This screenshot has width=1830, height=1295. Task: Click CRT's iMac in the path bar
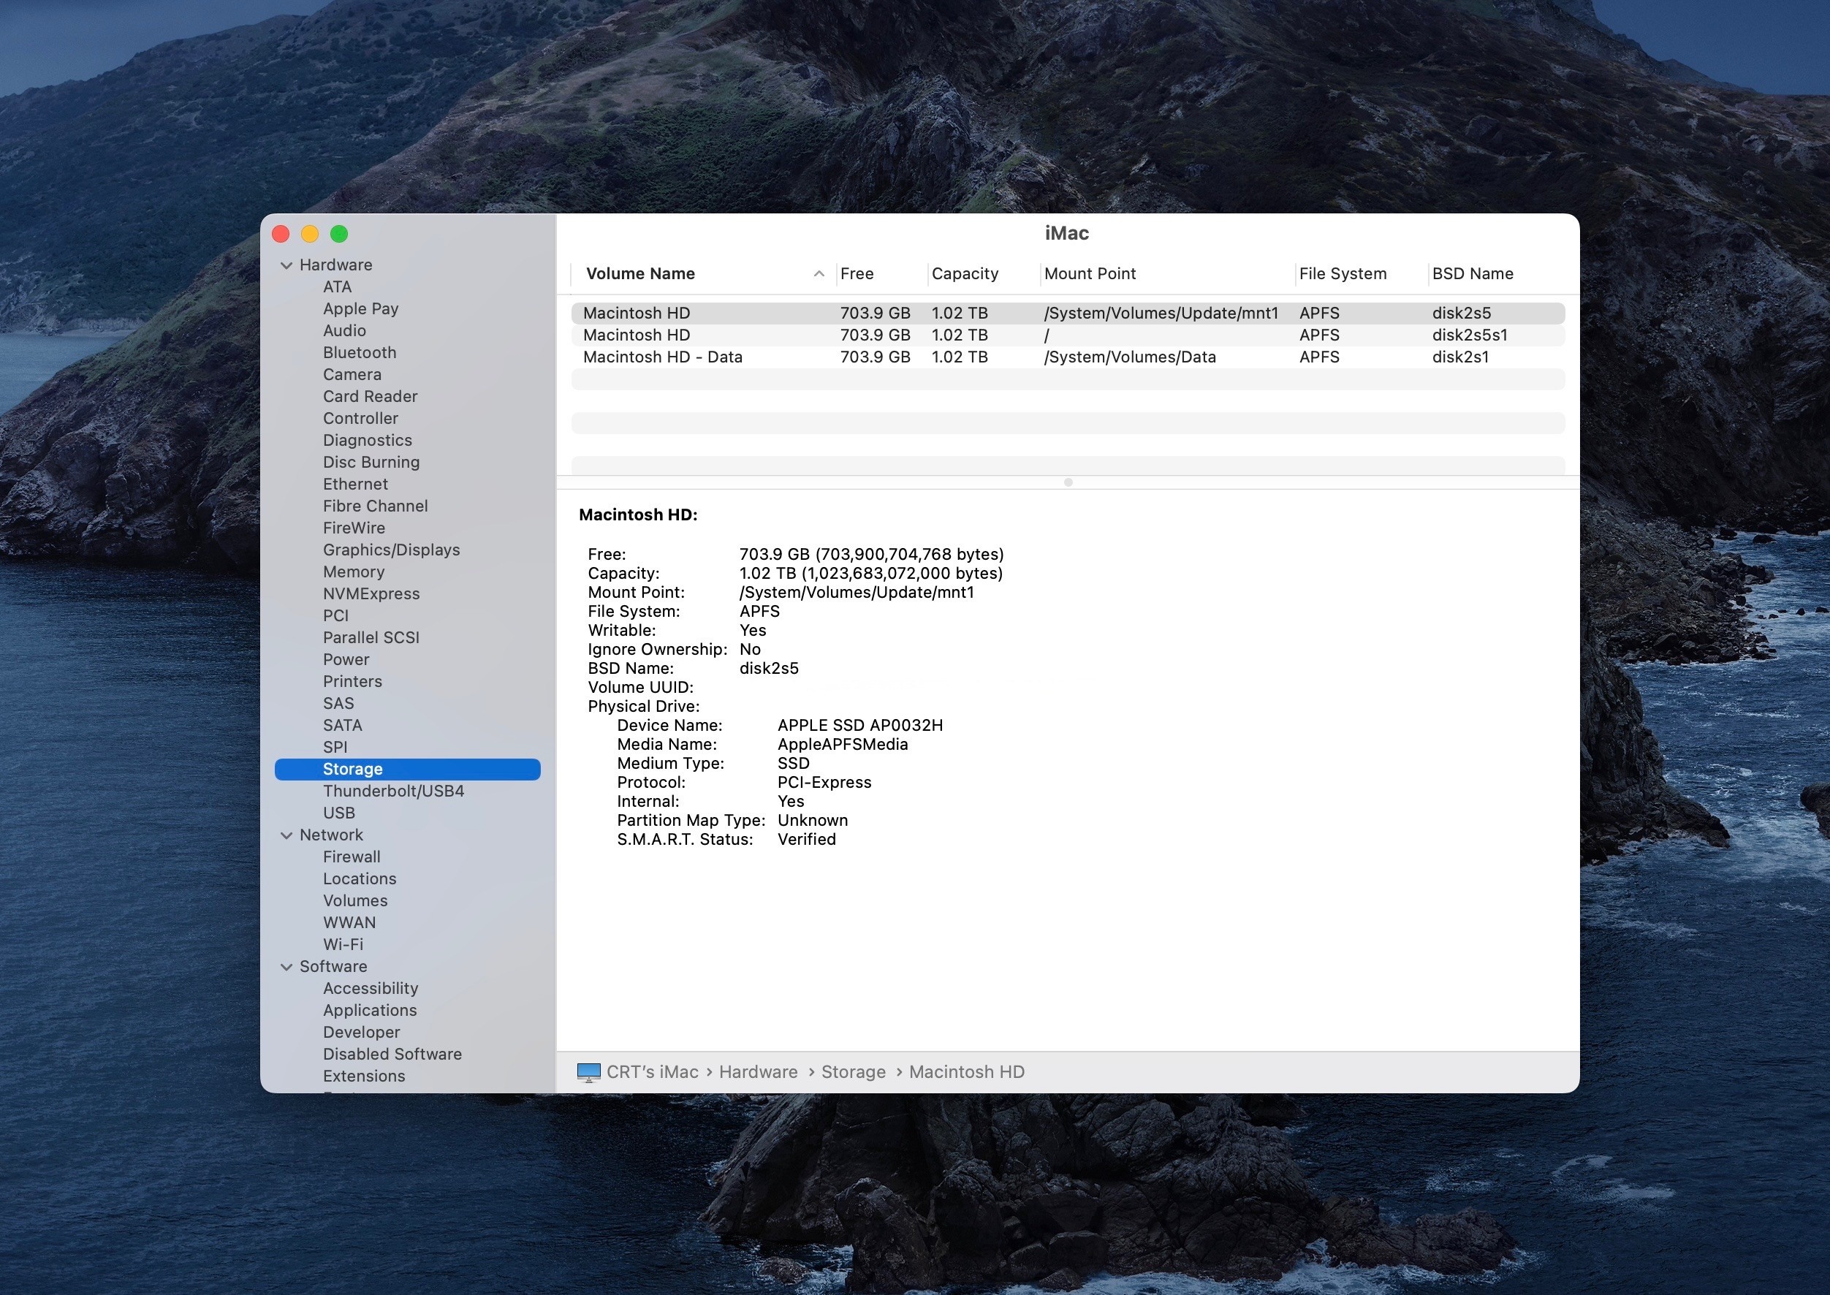(x=652, y=1071)
